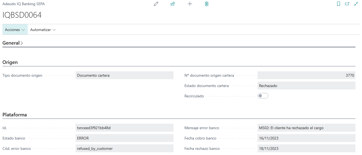Image resolution: width=362 pixels, height=155 pixels.
Task: Click the Nº documento origen cartera value 3770
Action: [306, 75]
